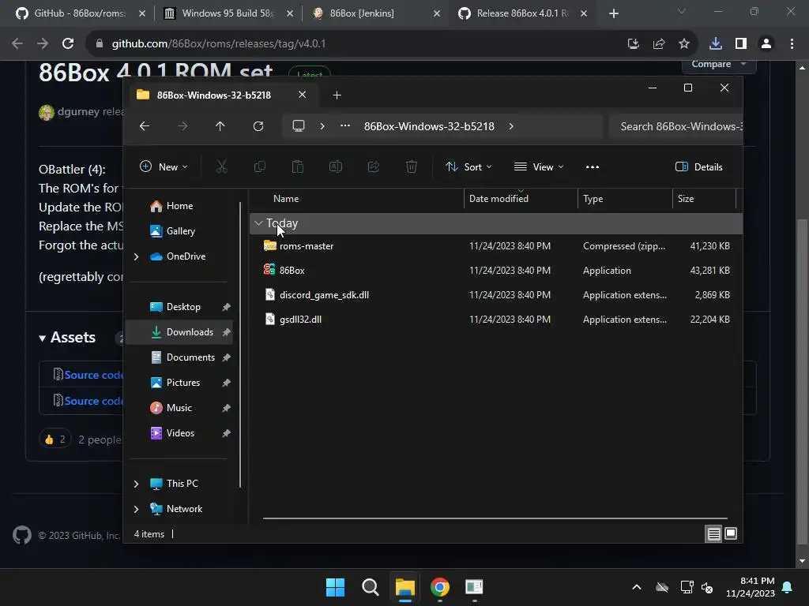809x606 pixels.
Task: Open Windows Start menu
Action: click(335, 587)
